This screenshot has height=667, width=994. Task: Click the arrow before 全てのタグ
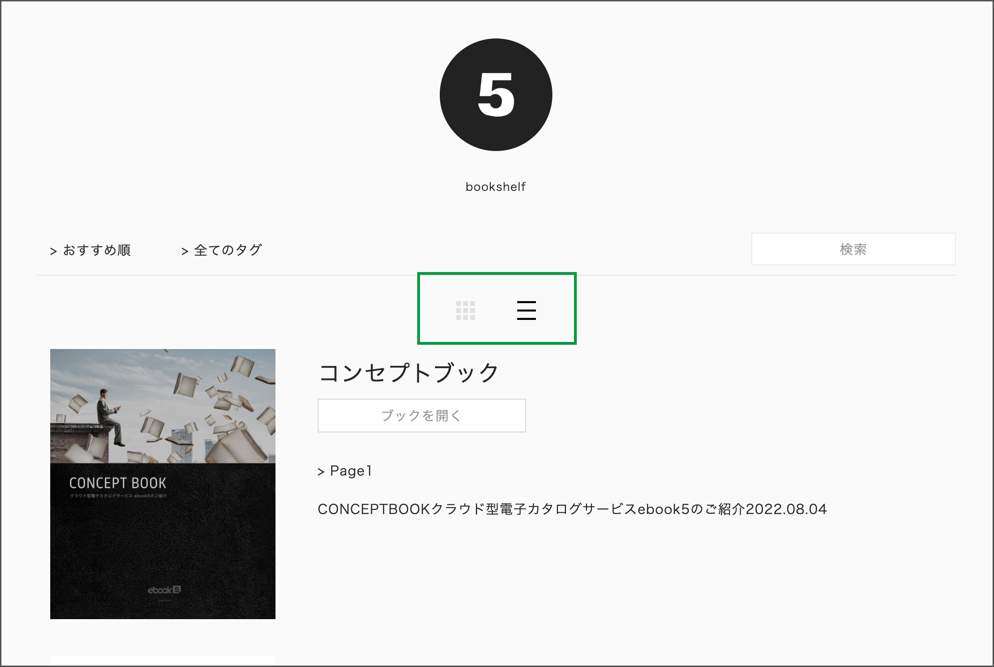click(x=185, y=251)
